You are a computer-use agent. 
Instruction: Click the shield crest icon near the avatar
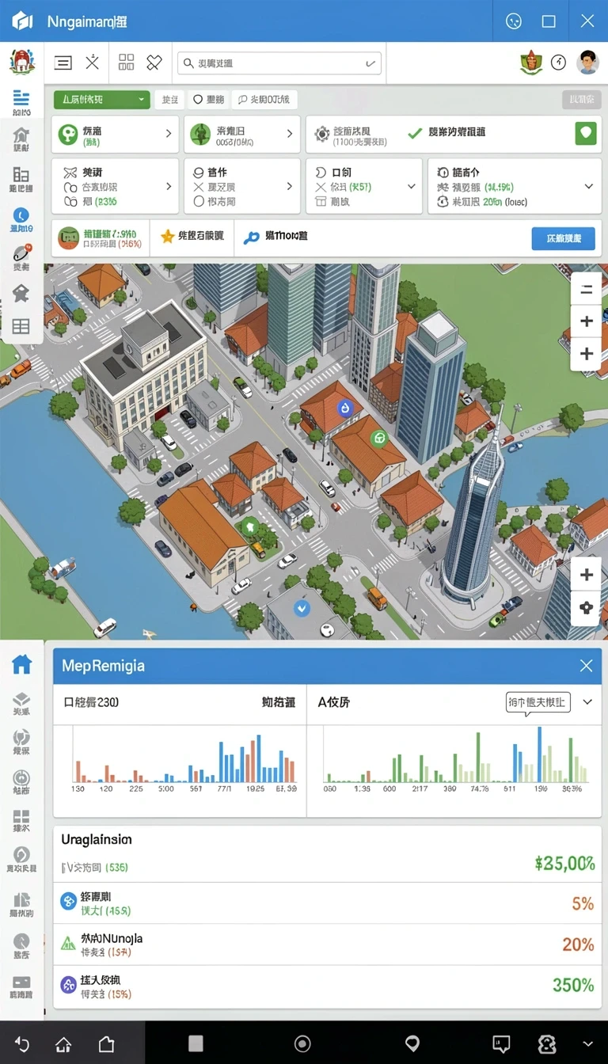(531, 63)
